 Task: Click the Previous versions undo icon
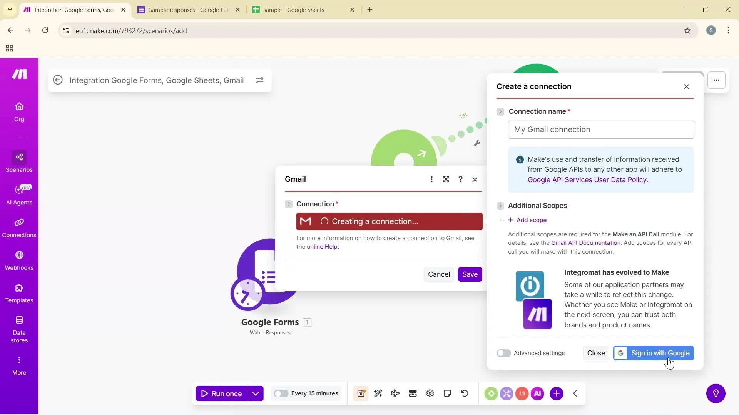(x=465, y=393)
